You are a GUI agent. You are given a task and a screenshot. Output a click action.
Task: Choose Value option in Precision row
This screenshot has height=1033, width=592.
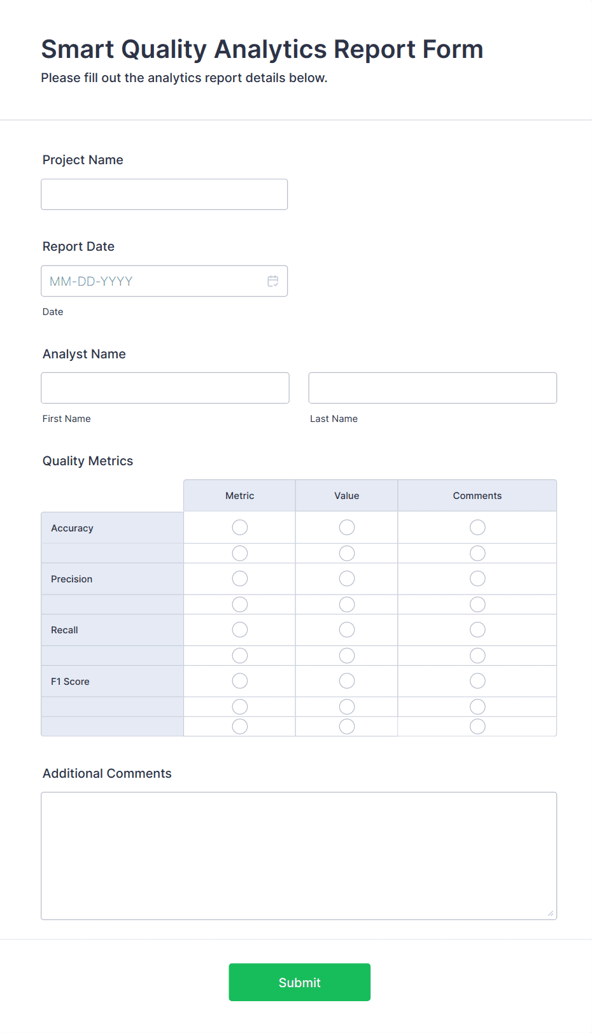pyautogui.click(x=347, y=579)
